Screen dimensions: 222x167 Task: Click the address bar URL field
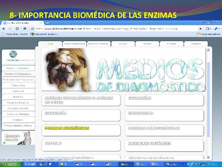(116, 29)
